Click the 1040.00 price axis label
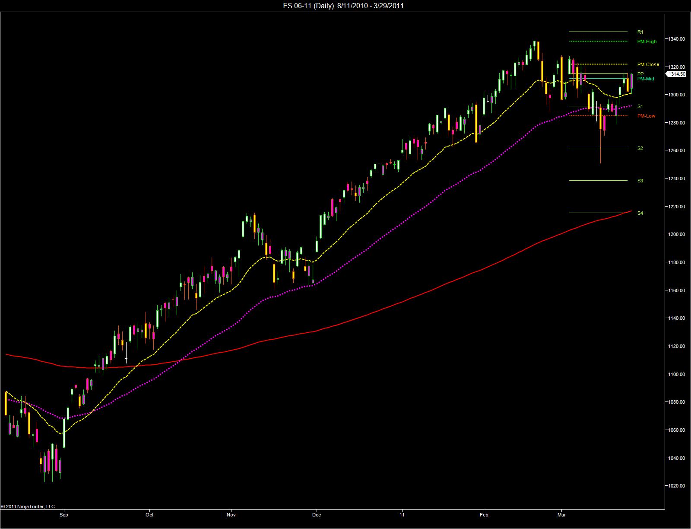 (677, 458)
